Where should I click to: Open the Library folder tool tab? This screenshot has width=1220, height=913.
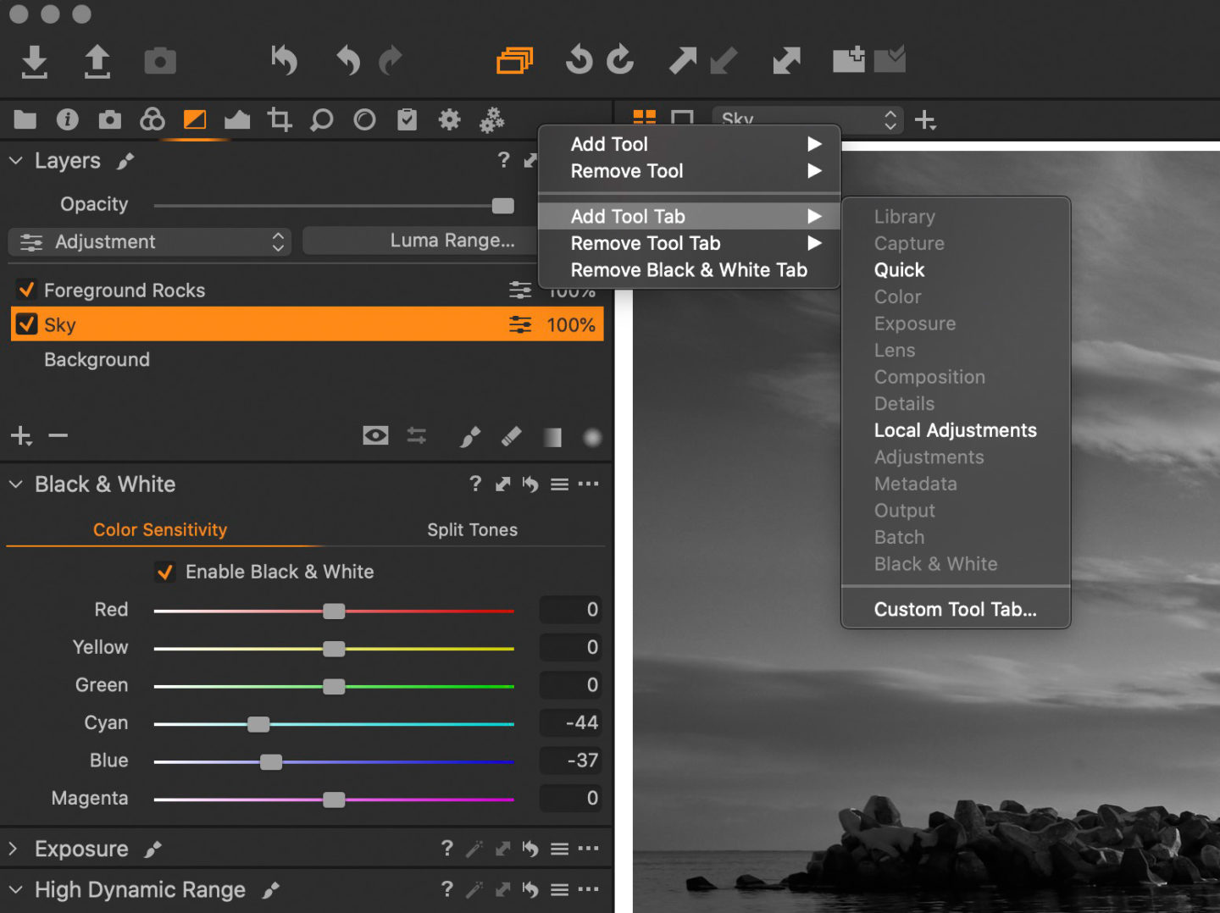tap(25, 119)
